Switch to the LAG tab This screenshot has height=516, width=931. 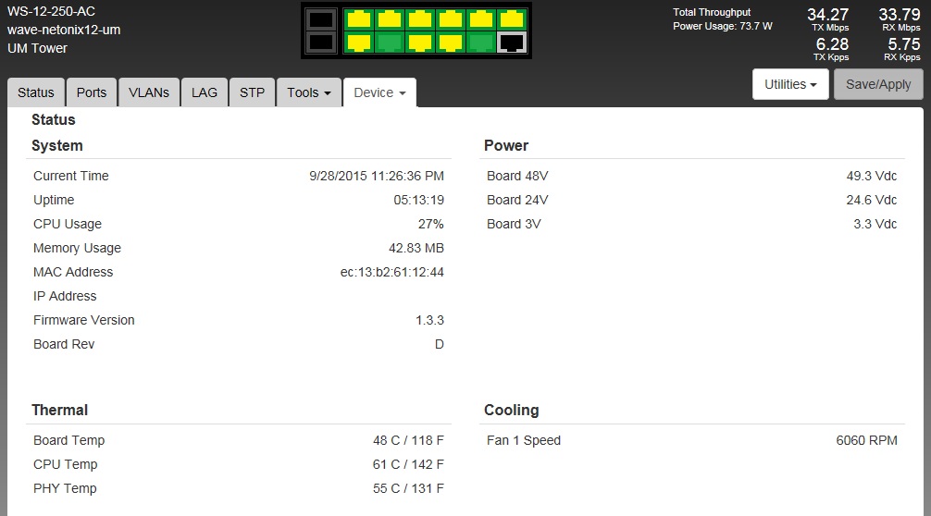[x=205, y=92]
